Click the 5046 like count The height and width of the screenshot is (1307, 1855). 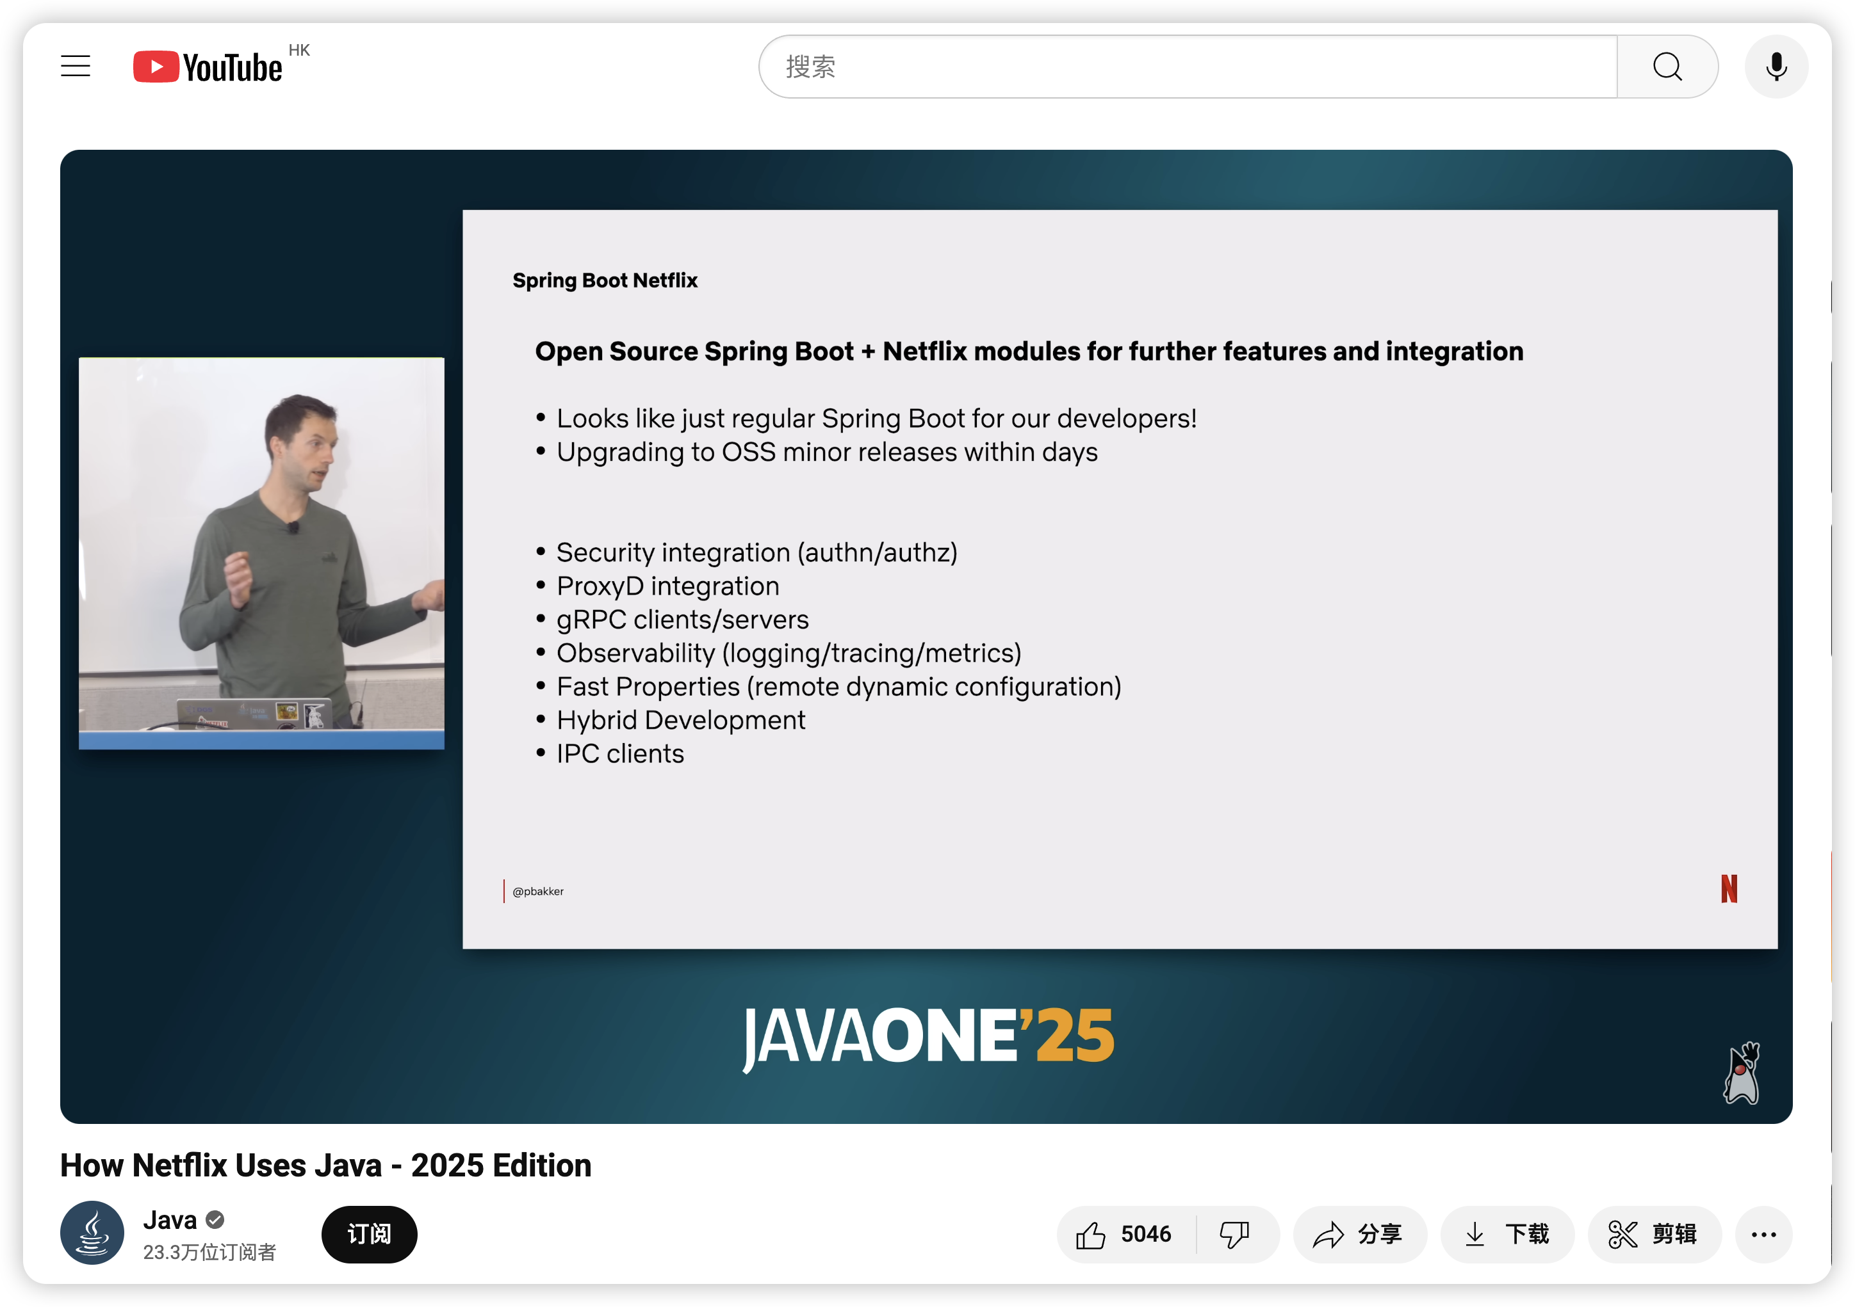(1146, 1234)
